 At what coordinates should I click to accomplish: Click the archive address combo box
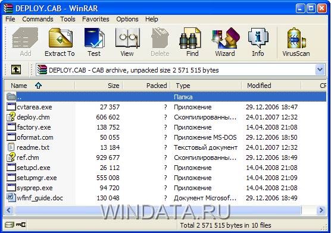[x=180, y=70]
